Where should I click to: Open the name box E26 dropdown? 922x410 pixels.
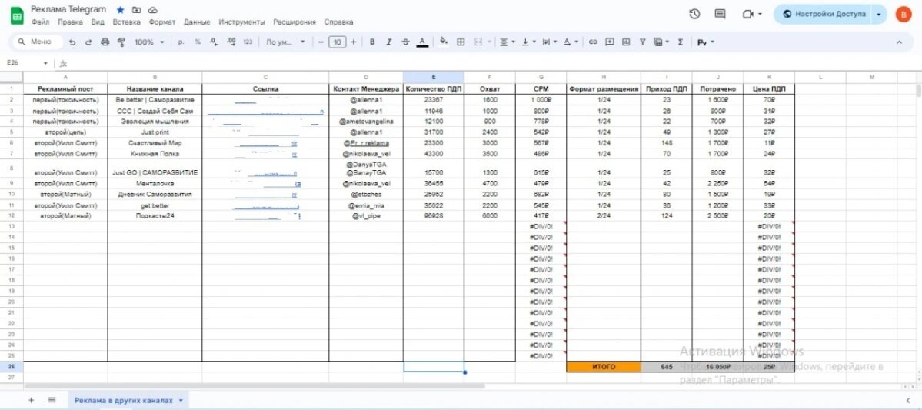[46, 63]
